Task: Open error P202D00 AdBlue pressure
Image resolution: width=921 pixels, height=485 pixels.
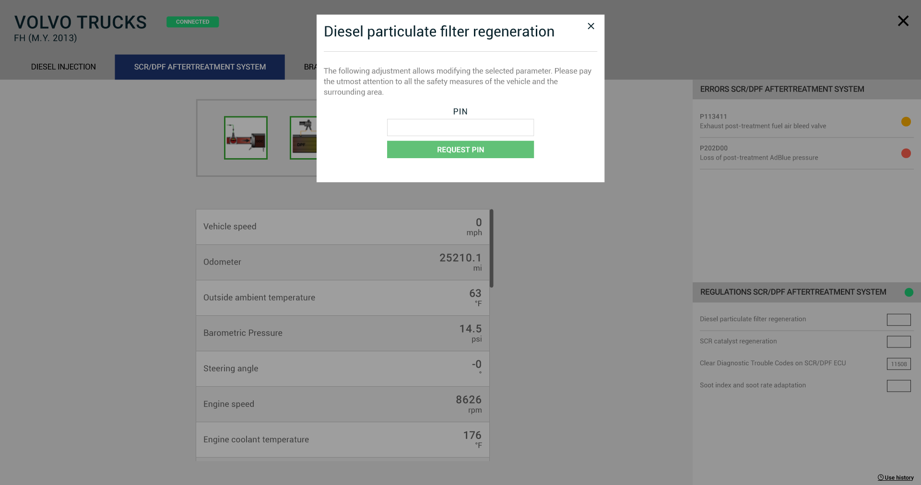Action: tap(806, 153)
